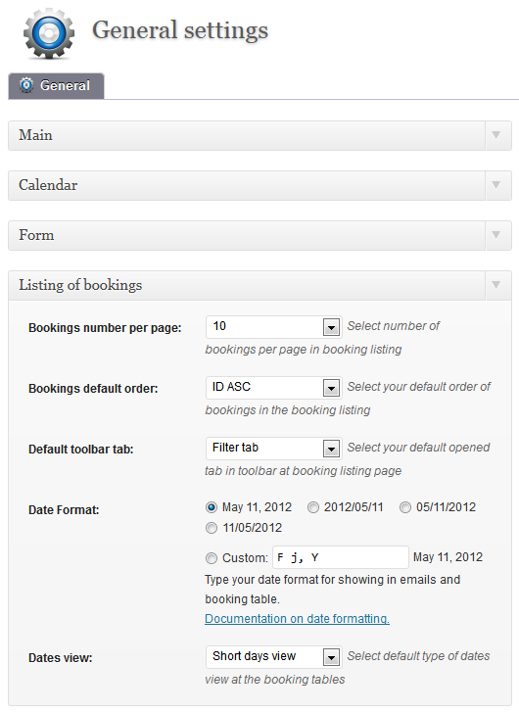Select the 2012/05/11 date format

(313, 507)
